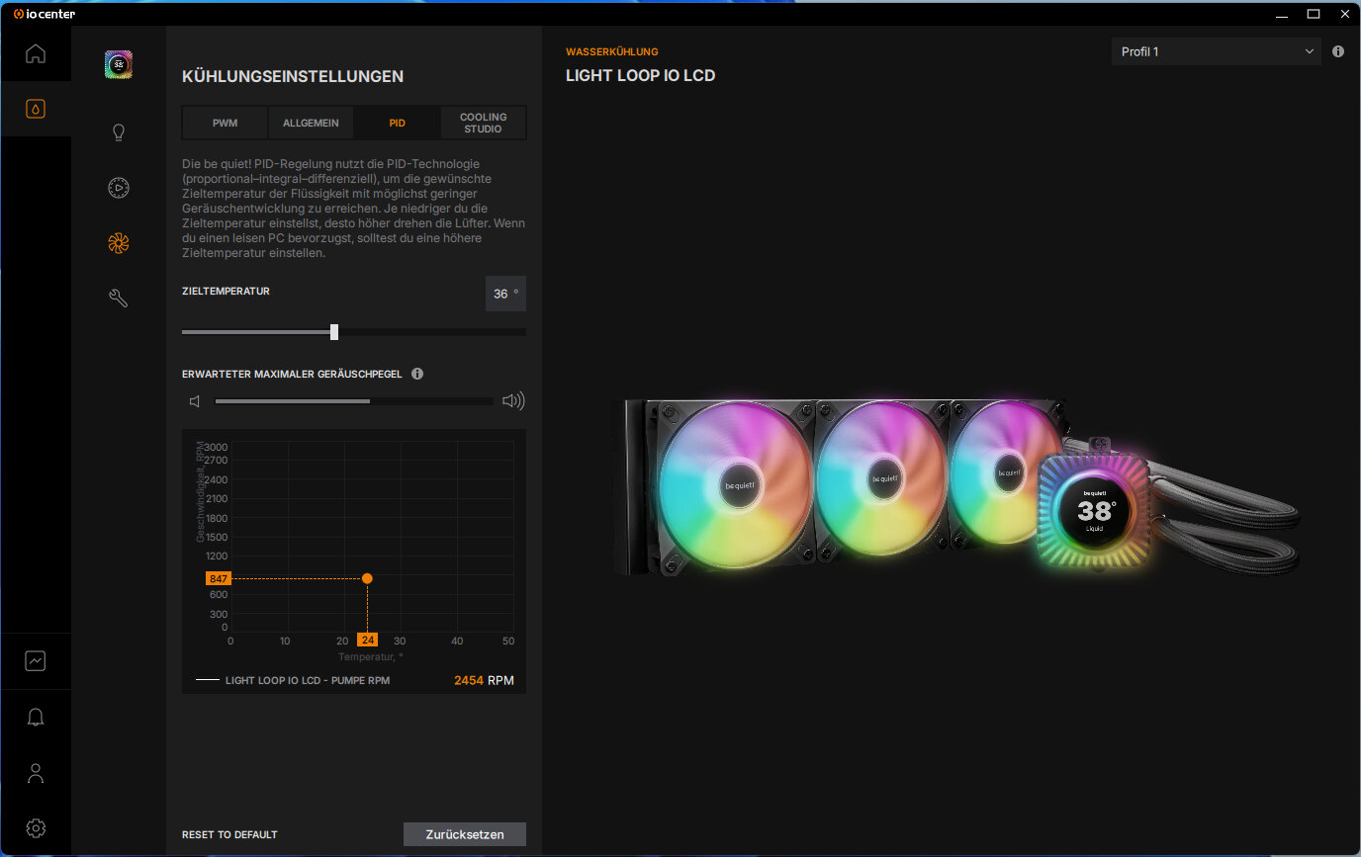Open the lighting bulb icon

click(x=119, y=132)
